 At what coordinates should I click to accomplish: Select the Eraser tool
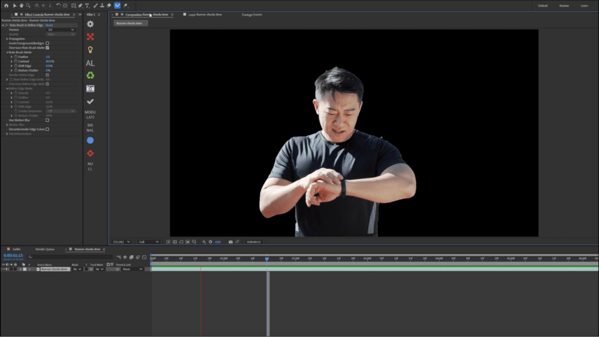(x=109, y=5)
